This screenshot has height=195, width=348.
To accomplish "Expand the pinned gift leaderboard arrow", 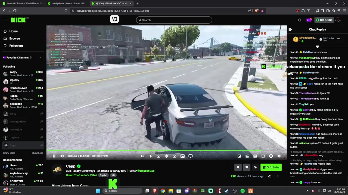I will [x=317, y=47].
